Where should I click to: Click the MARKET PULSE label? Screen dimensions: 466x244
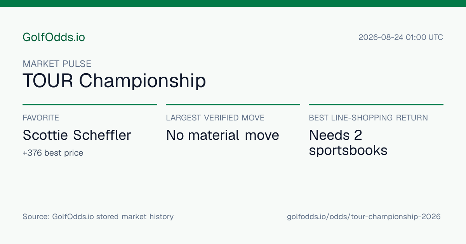57,64
